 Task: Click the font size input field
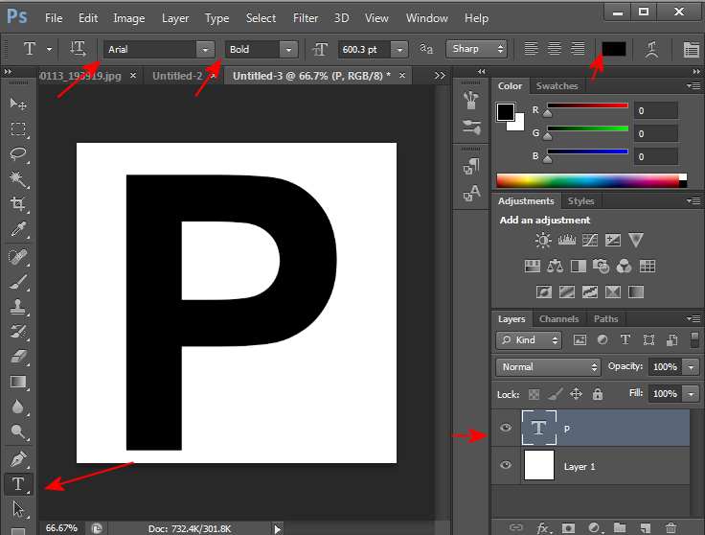tap(360, 49)
